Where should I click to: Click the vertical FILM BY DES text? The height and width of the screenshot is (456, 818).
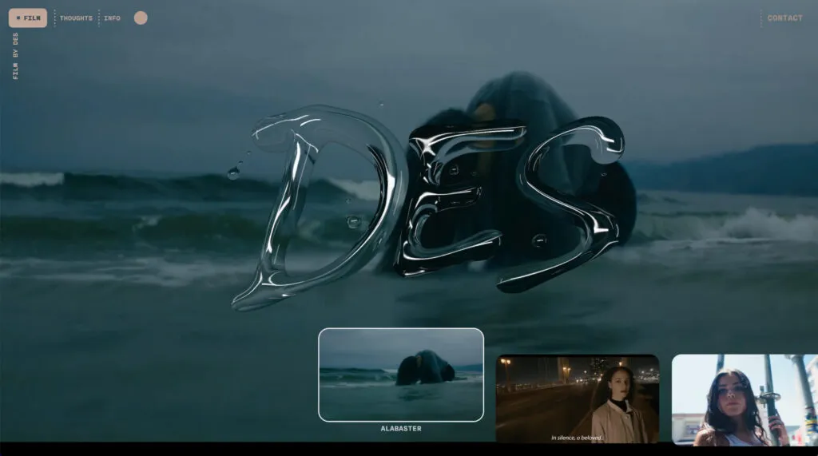pyautogui.click(x=15, y=56)
